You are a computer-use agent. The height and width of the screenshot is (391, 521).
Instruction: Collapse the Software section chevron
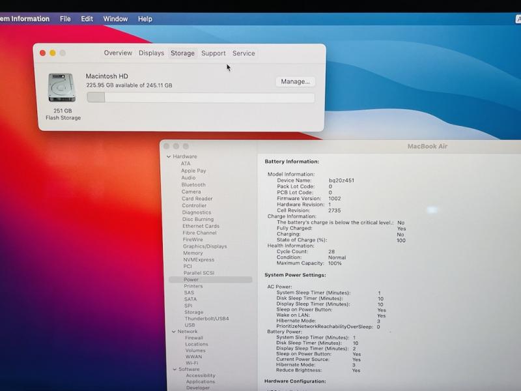(175, 369)
